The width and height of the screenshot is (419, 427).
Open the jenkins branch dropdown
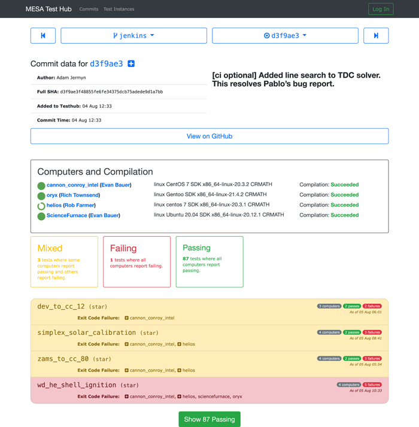(134, 36)
